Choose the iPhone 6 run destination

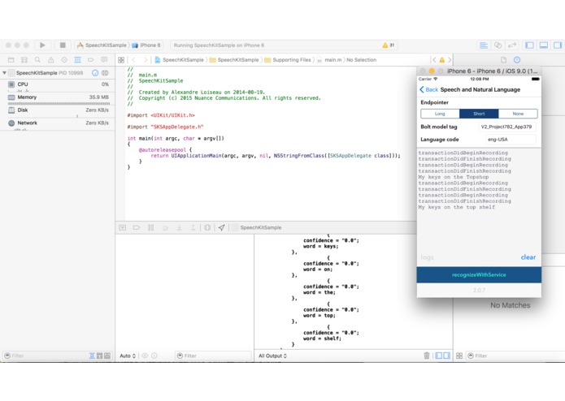[x=146, y=45]
